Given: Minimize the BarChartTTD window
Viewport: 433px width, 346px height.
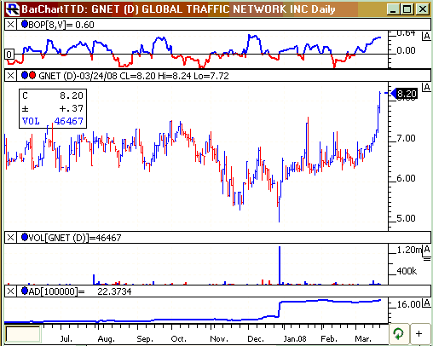Looking at the screenshot, I should [393, 9].
